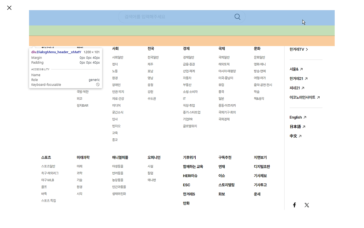This screenshot has height=228, width=364.
Task: Open 미국·중남미 under 국제
Action: (226, 78)
